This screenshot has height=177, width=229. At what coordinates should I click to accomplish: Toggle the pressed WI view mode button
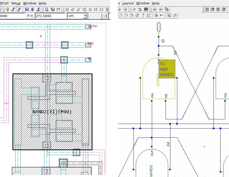point(207,10)
